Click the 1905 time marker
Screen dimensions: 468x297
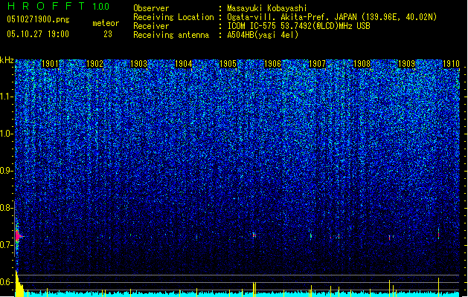(x=228, y=64)
